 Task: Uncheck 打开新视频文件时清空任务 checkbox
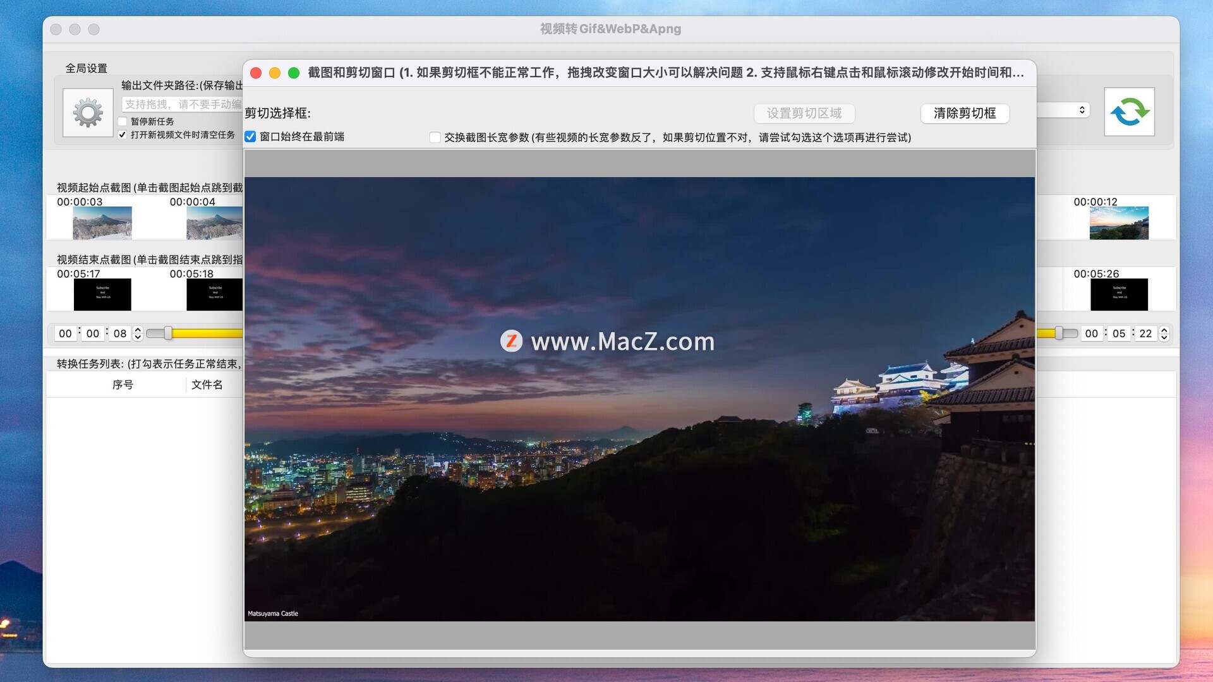point(123,135)
